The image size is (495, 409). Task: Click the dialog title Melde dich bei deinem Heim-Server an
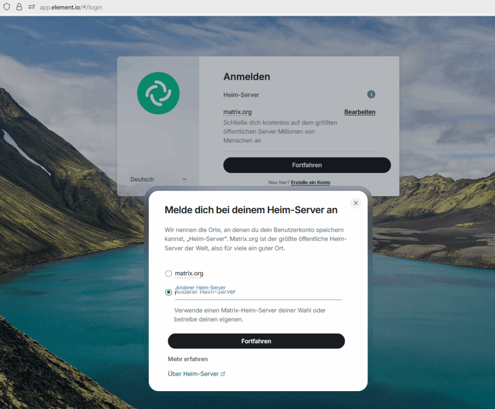click(x=251, y=210)
